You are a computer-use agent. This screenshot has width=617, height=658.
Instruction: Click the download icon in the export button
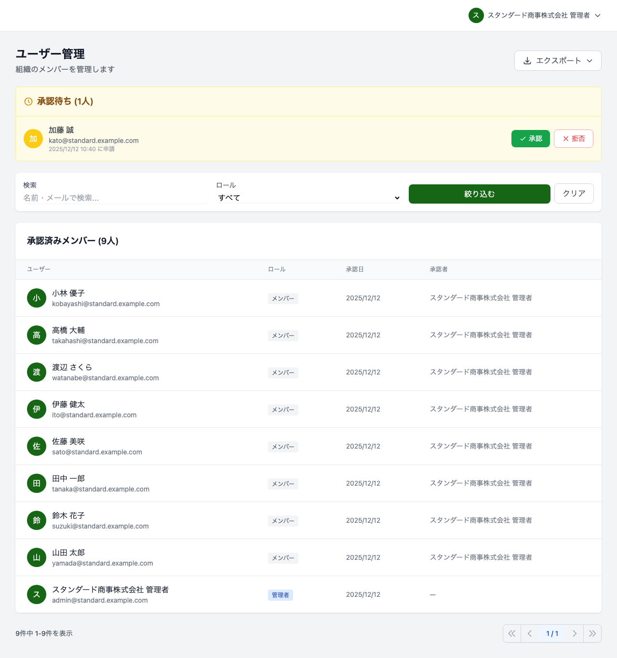(527, 61)
